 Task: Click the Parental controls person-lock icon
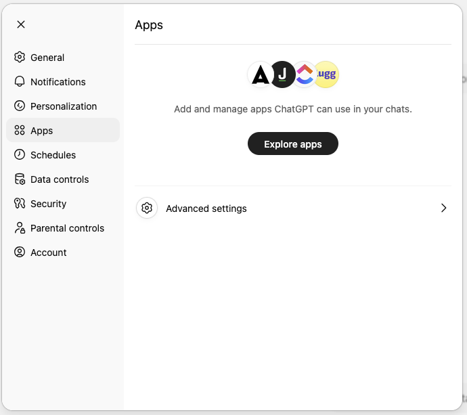coord(20,228)
